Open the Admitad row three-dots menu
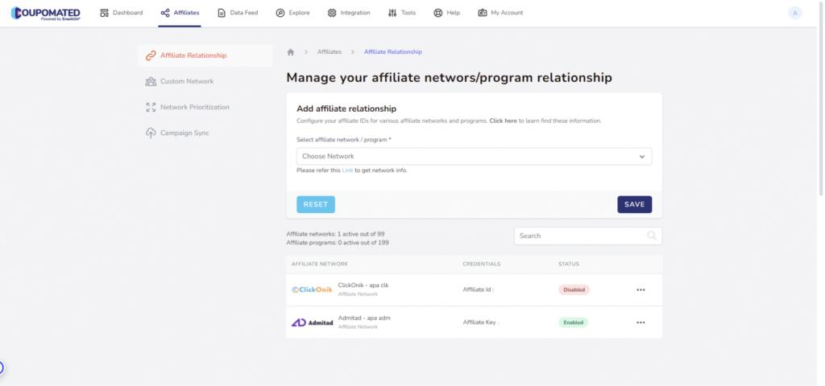Screen dimensions: 825x386 pos(641,322)
